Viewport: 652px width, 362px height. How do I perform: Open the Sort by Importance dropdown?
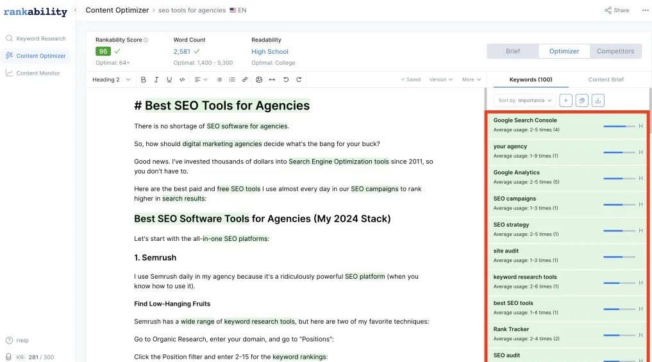[x=525, y=100]
